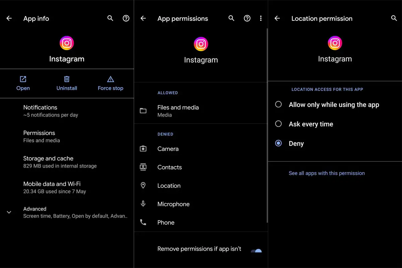Tap the Instagram logo on App permissions
The width and height of the screenshot is (402, 268).
[x=201, y=44]
